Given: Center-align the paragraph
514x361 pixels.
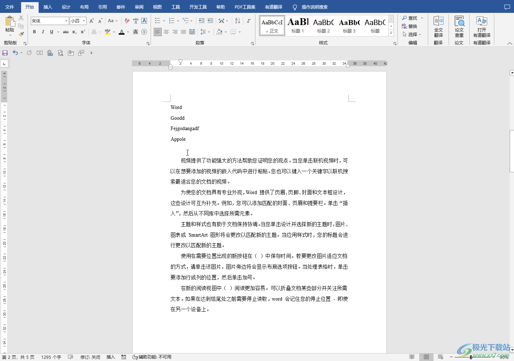Looking at the screenshot, I should click(x=166, y=32).
